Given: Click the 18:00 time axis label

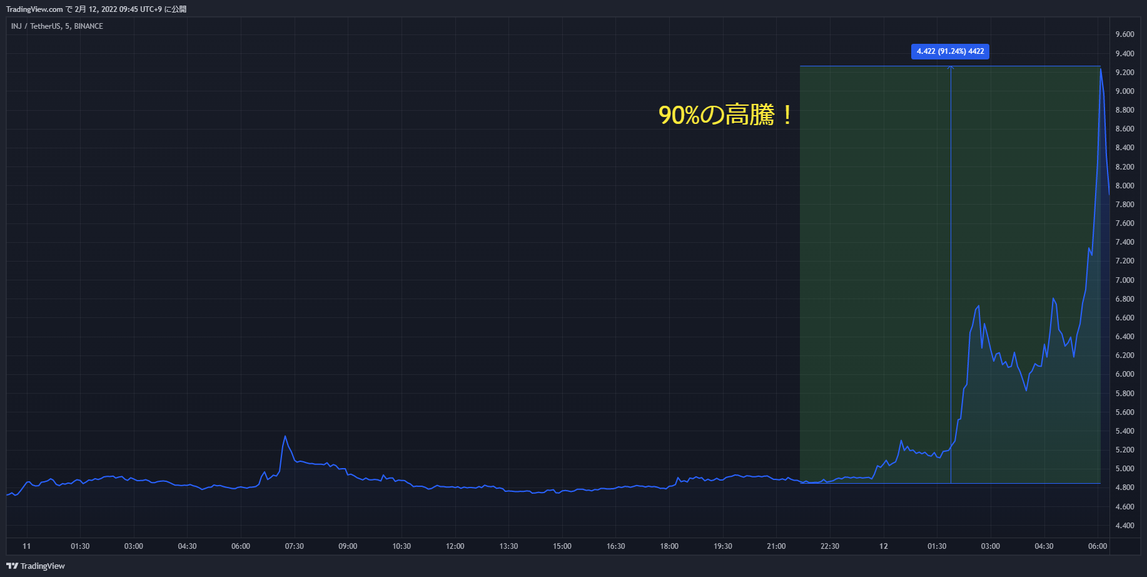Looking at the screenshot, I should click(669, 546).
